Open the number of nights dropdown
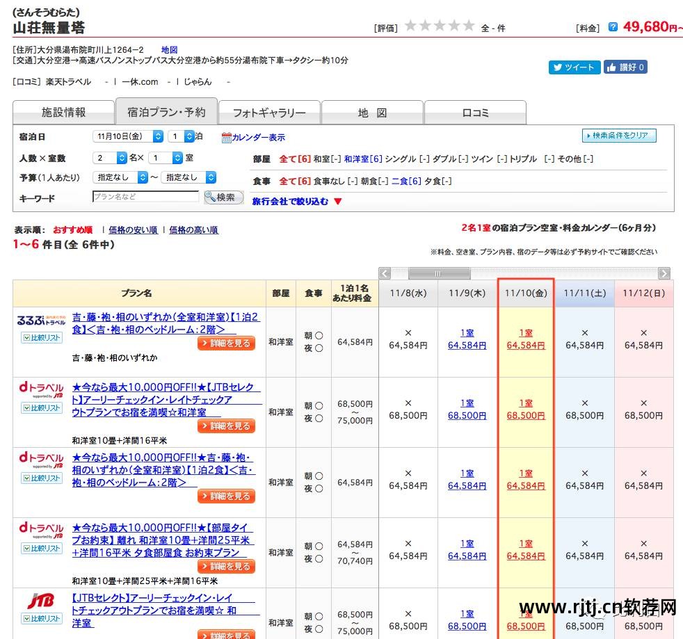 click(x=181, y=136)
